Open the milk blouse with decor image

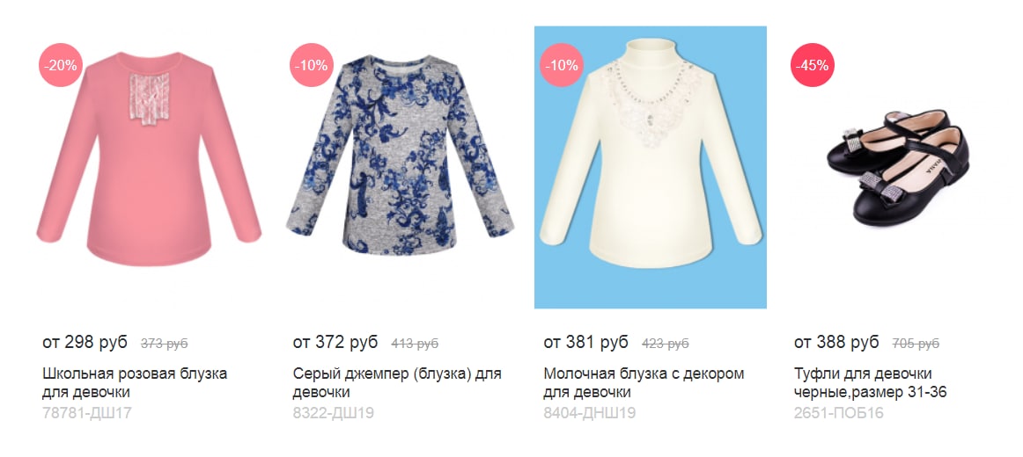point(651,167)
